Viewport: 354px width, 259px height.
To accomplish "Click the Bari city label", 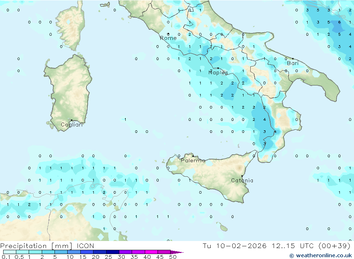I will [293, 63].
